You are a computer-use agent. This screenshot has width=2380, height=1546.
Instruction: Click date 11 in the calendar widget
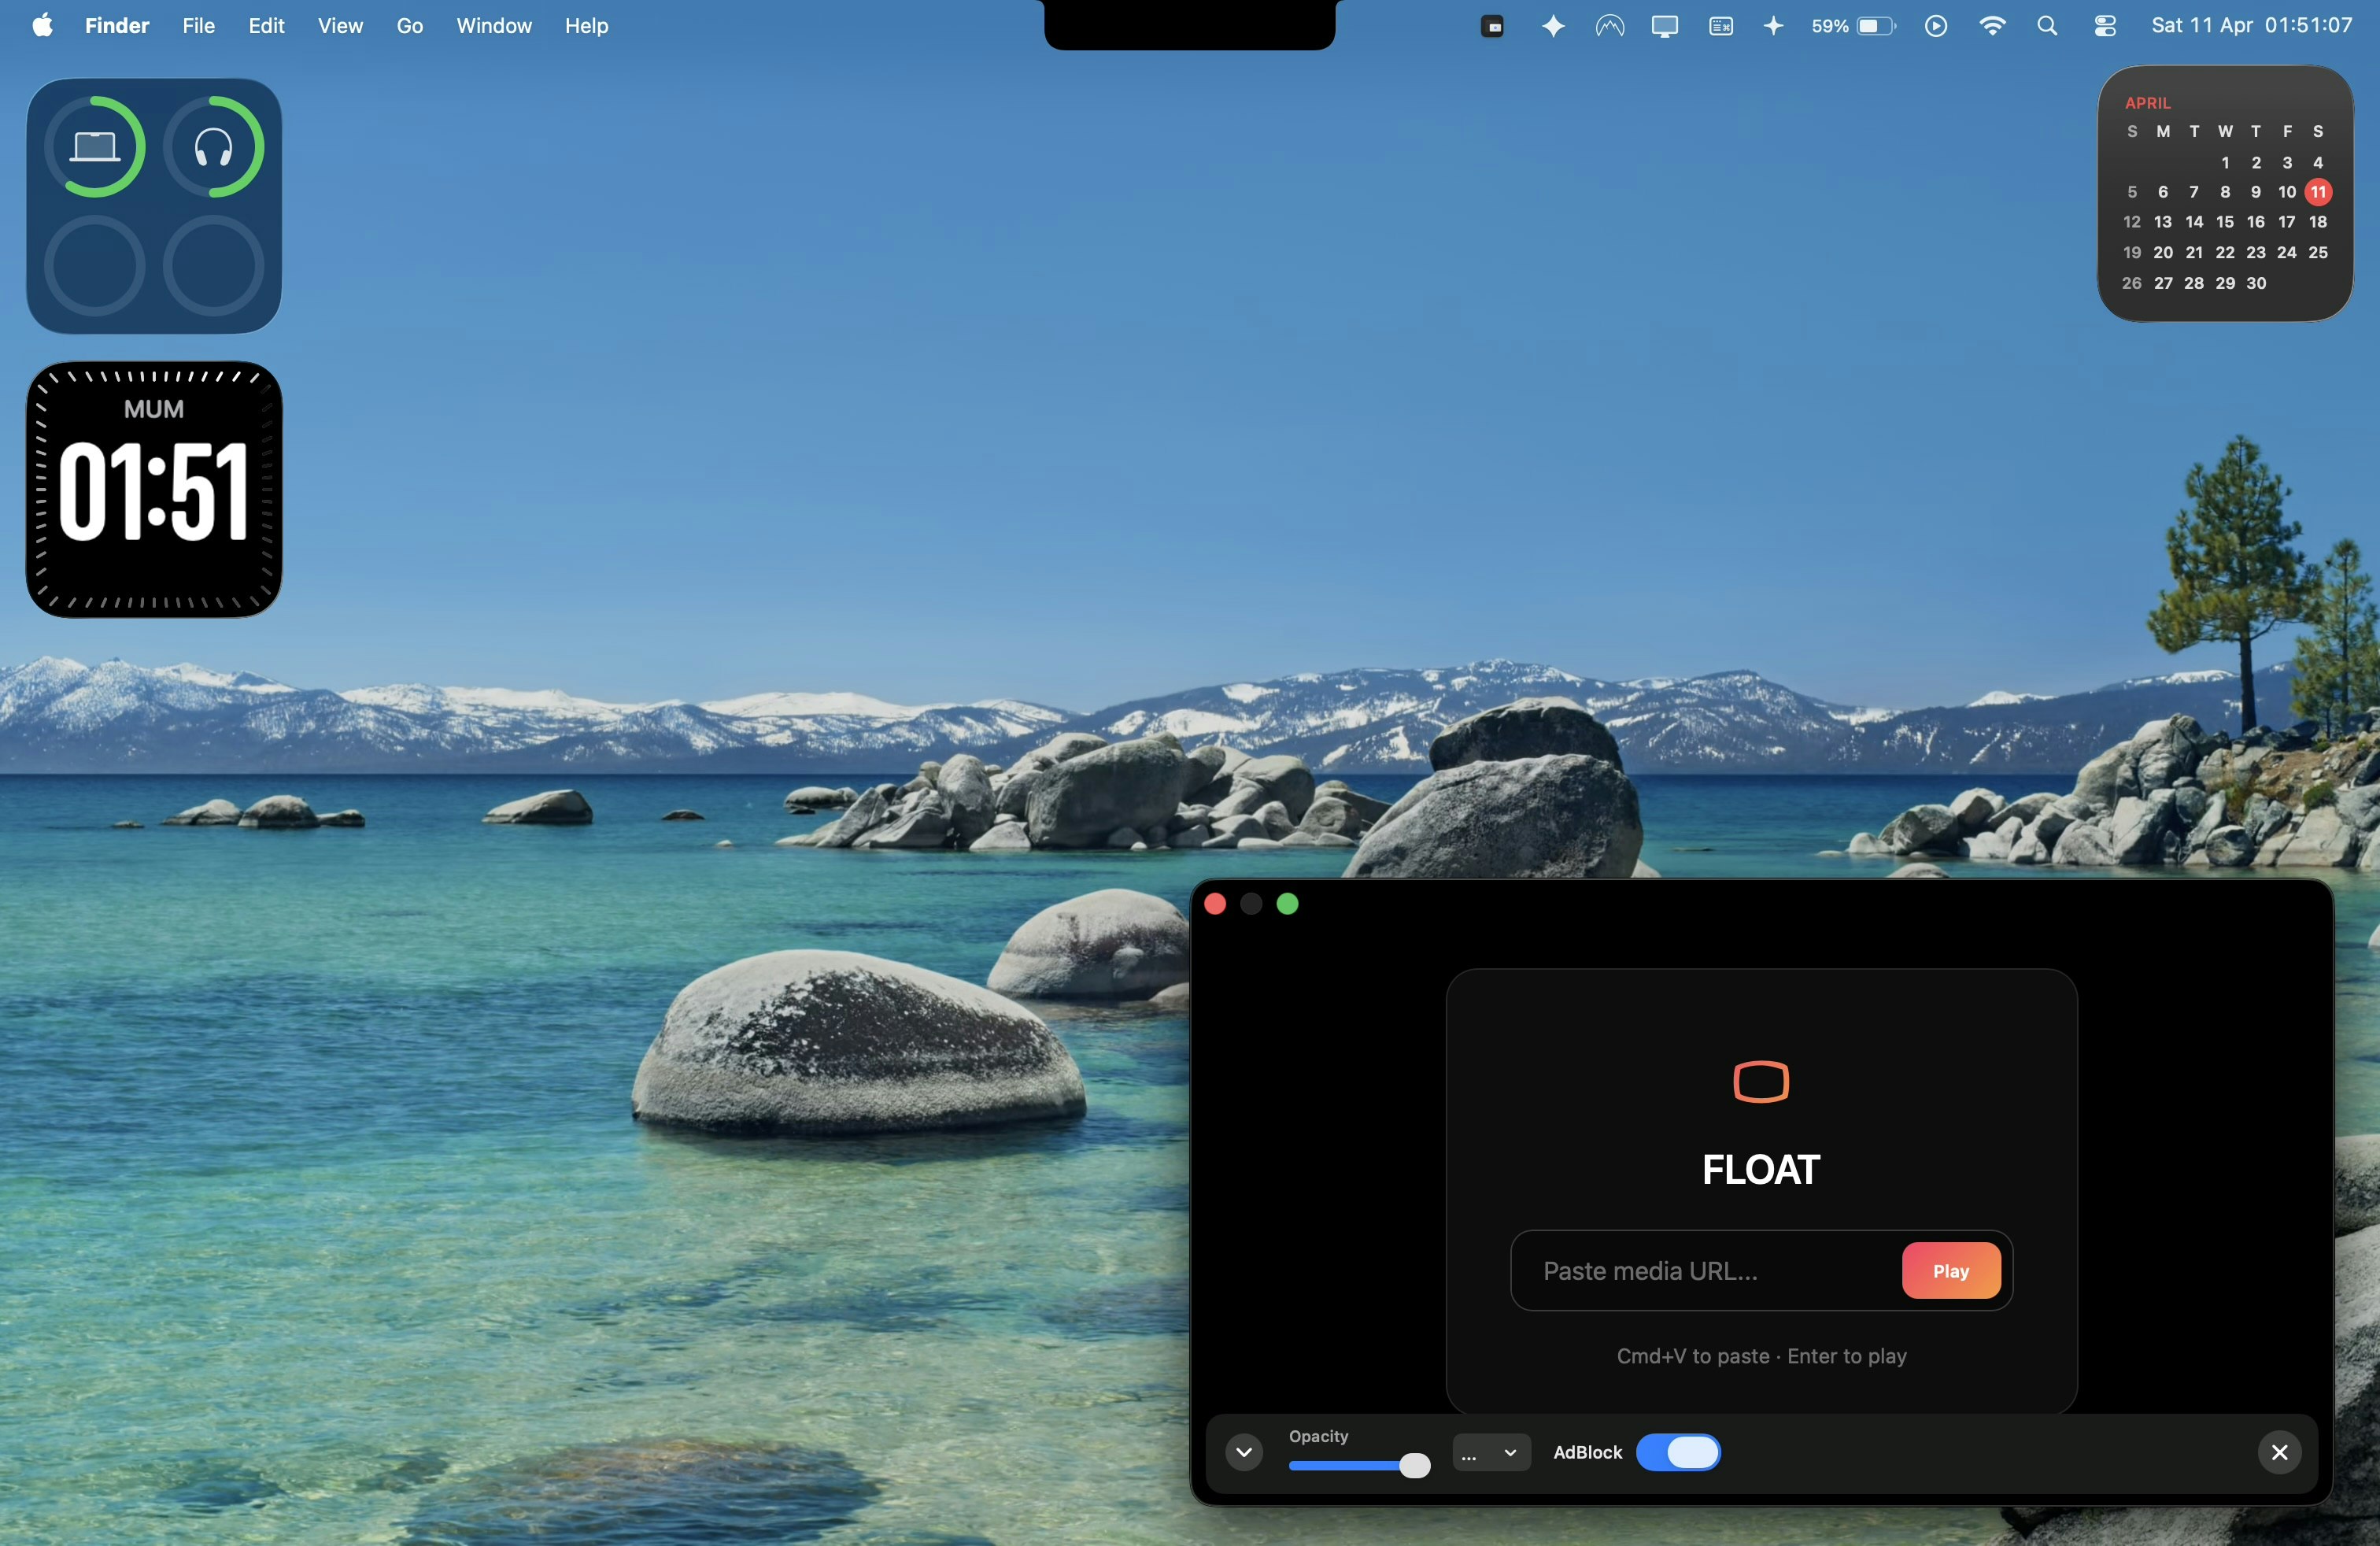coord(2318,192)
